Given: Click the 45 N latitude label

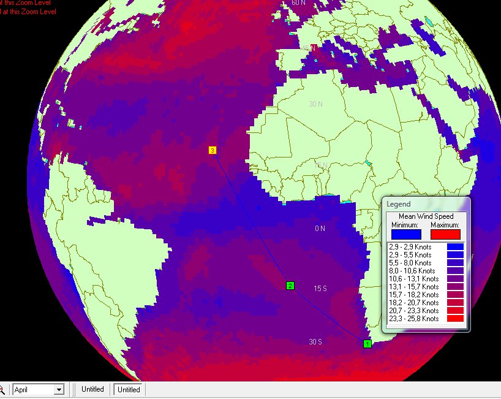Looking at the screenshot, I should [308, 48].
